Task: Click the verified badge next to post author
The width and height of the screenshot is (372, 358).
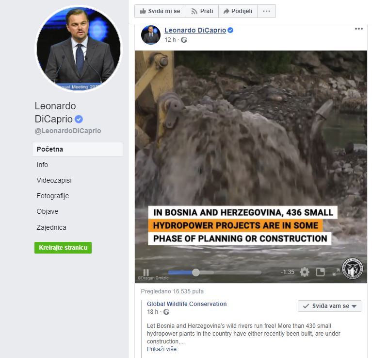Action: click(x=230, y=30)
